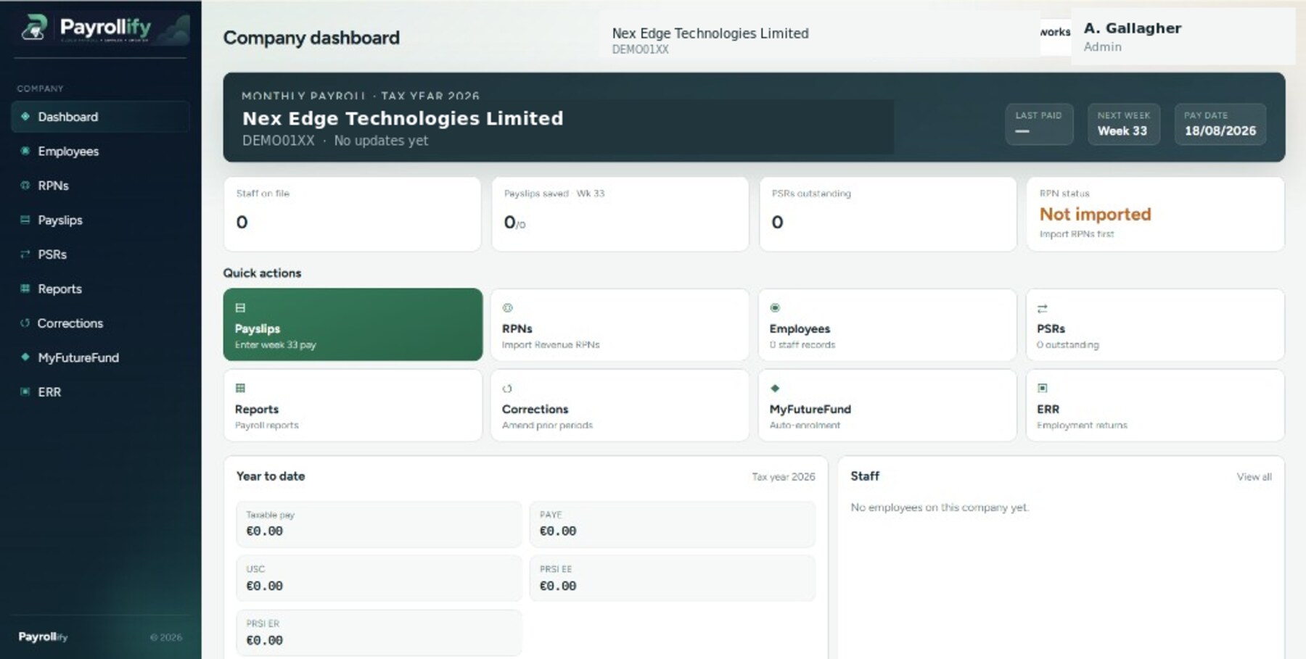Click the Pay Date 18/08/2026 chip

[1220, 124]
